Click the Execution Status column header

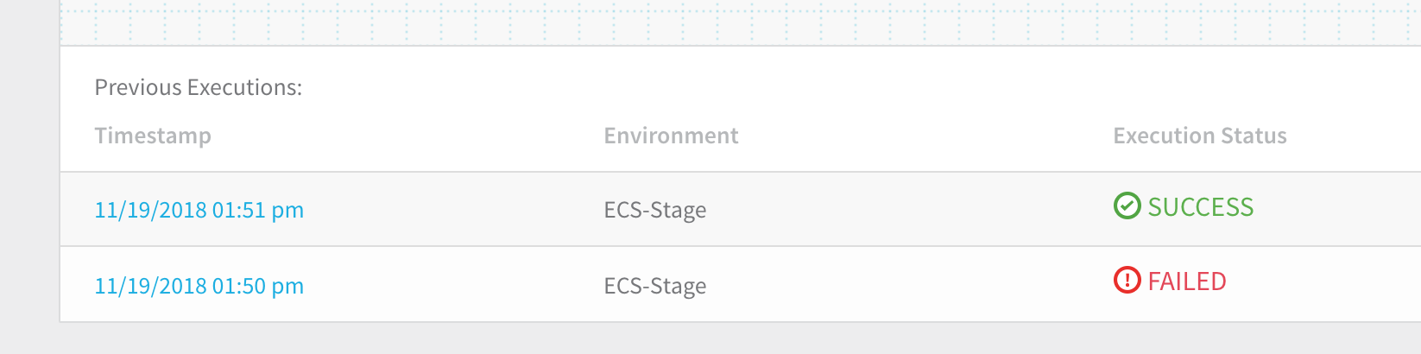point(1199,136)
